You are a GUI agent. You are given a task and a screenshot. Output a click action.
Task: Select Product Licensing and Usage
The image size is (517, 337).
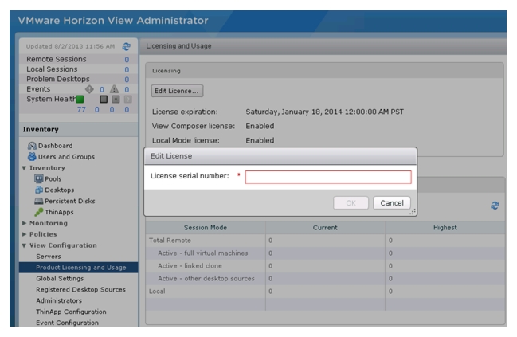pos(79,268)
